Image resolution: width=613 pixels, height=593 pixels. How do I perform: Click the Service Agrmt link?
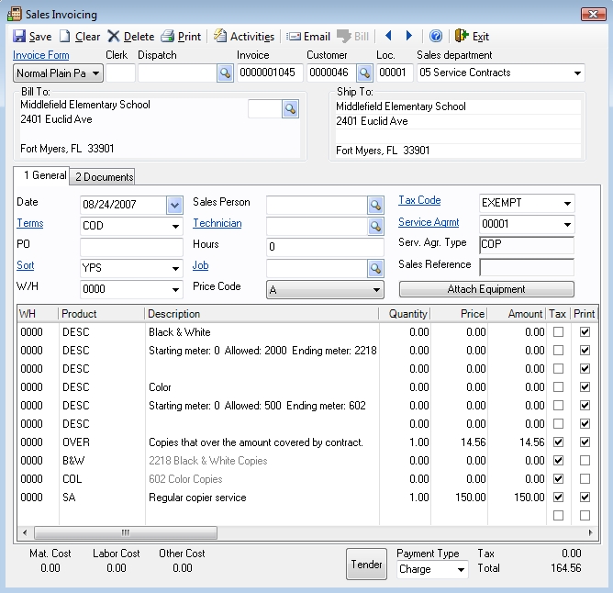click(429, 222)
